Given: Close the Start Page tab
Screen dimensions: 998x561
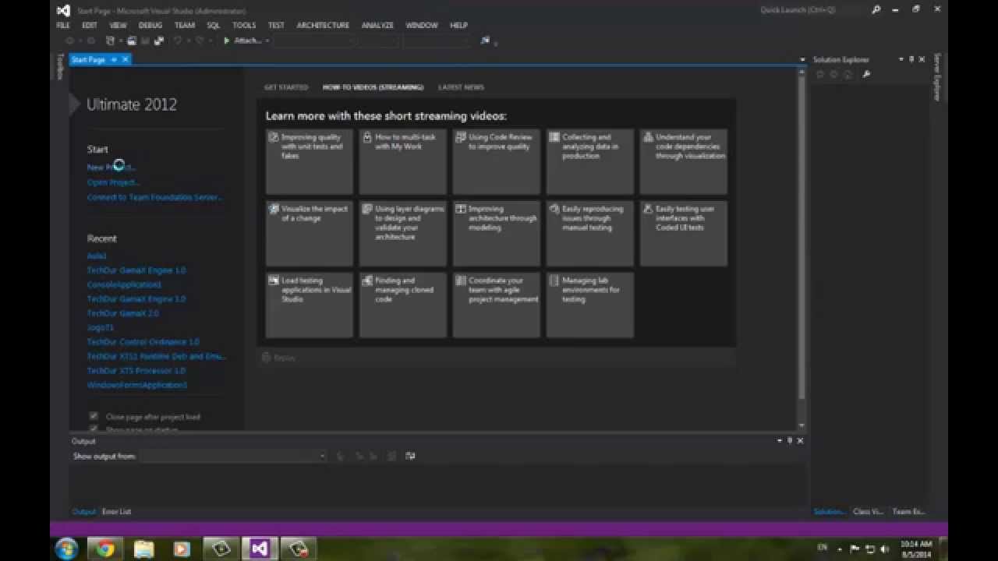Looking at the screenshot, I should (125, 59).
